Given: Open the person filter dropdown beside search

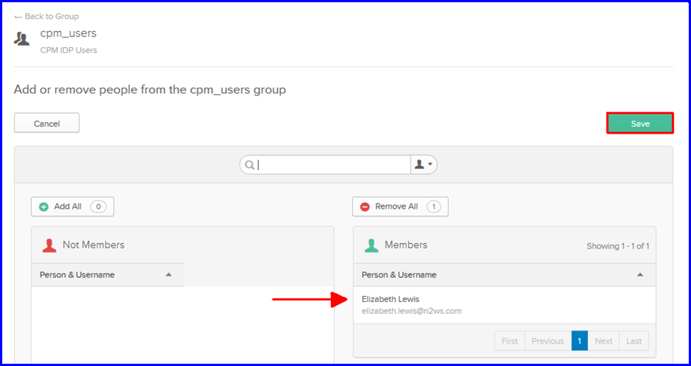Looking at the screenshot, I should (423, 165).
